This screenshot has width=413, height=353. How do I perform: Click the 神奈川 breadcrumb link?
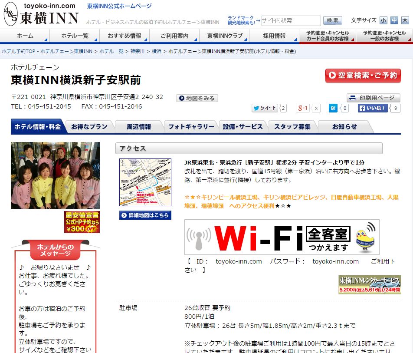138,51
